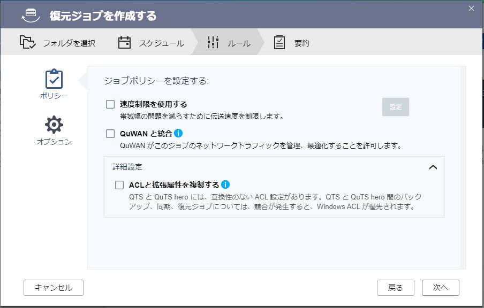Click the calendar schedule step icon
484x308 pixels.
[124, 43]
